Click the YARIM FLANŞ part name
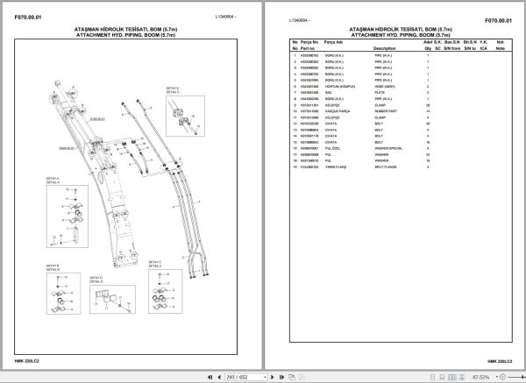 tap(336, 167)
